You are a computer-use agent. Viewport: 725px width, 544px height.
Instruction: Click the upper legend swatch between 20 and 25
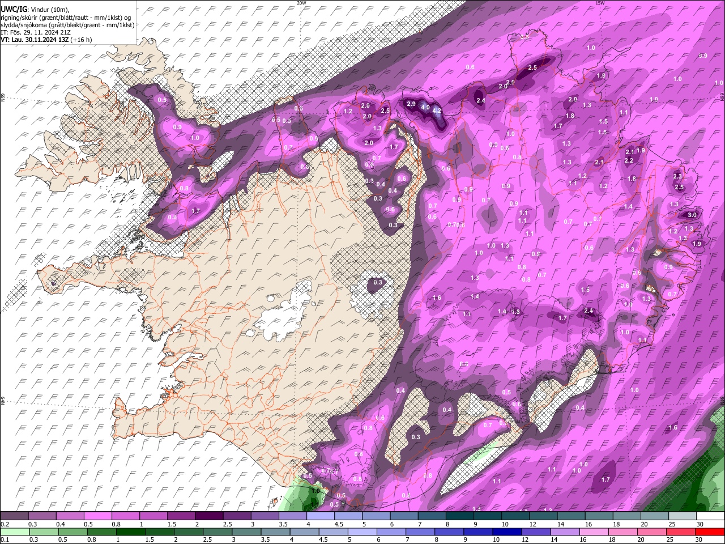[655, 516]
